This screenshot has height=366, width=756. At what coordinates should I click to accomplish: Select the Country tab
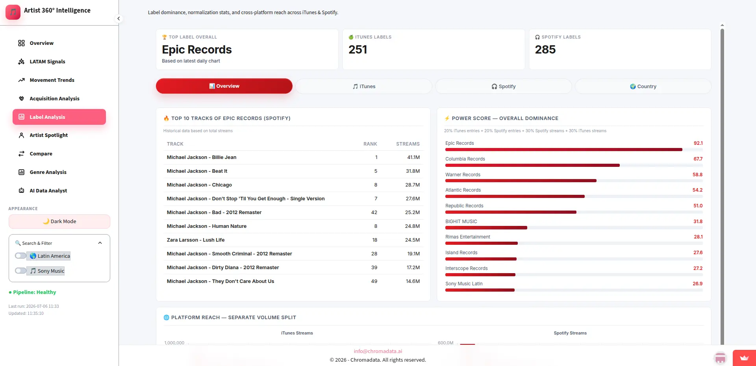pos(643,86)
